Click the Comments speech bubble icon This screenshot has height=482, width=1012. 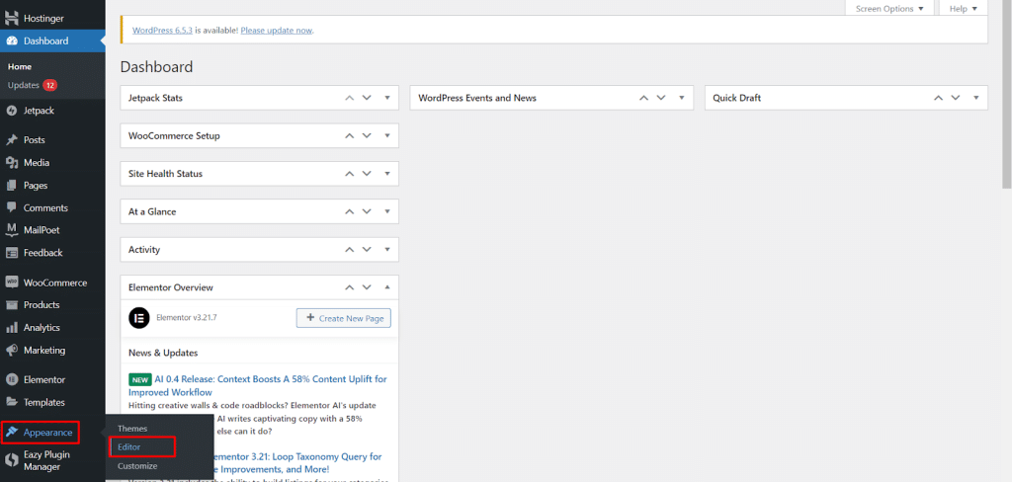tap(12, 207)
